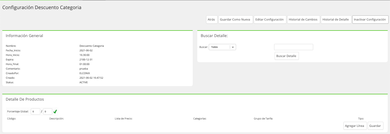Click the Descripción column header

tap(57, 118)
